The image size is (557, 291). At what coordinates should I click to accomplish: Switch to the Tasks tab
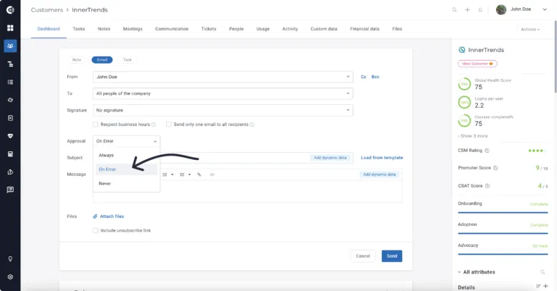(79, 29)
